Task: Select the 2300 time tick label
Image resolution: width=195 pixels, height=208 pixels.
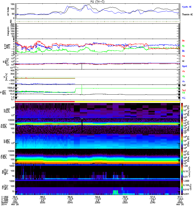Action: (x=97, y=203)
